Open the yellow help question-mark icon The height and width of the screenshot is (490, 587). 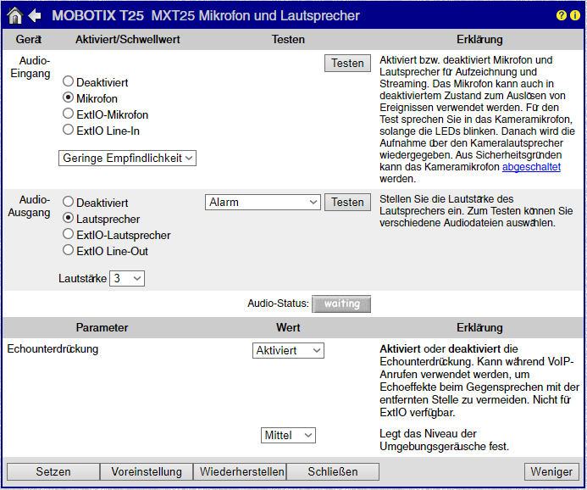tap(562, 15)
